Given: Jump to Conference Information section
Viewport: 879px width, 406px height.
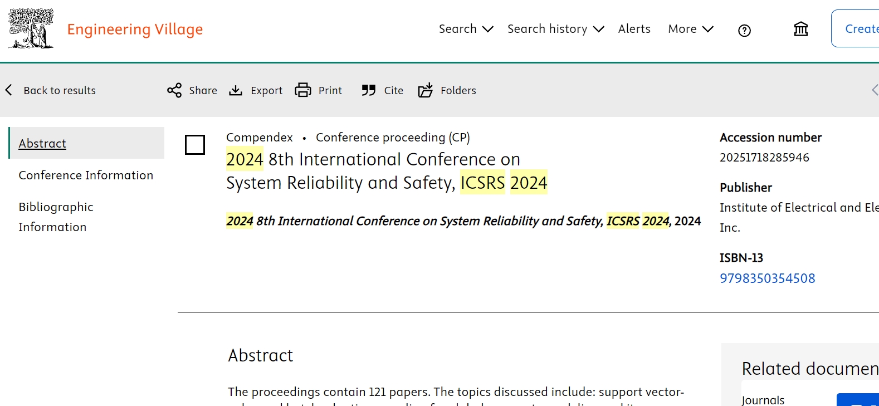Looking at the screenshot, I should 86,175.
